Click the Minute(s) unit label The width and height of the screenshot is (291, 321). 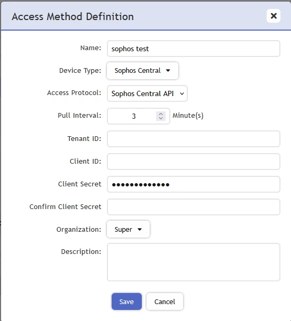pyautogui.click(x=188, y=116)
